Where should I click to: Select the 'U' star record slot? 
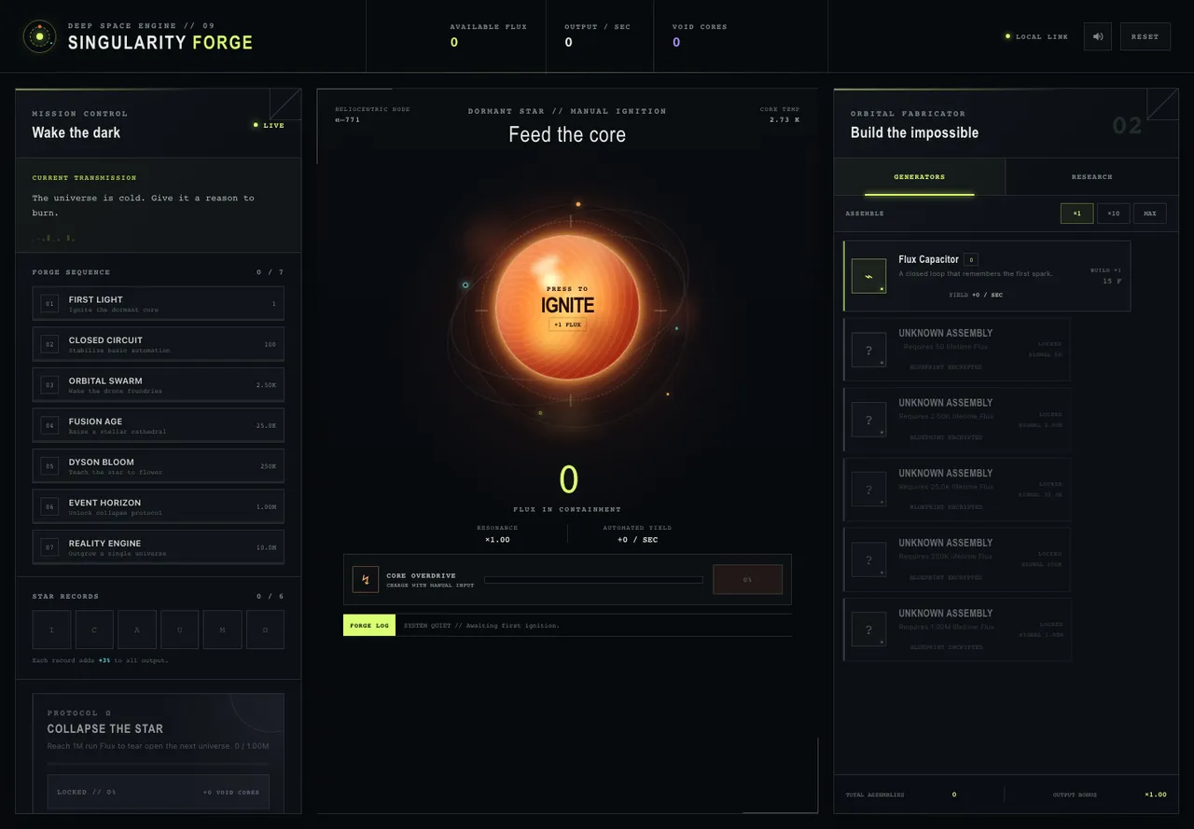pyautogui.click(x=180, y=629)
